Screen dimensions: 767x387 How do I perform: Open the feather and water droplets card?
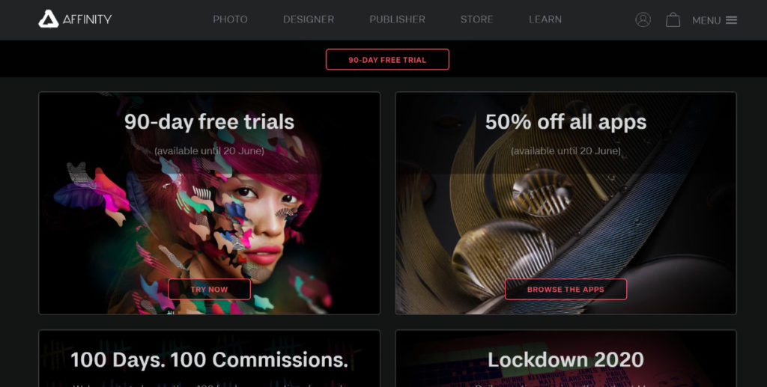(x=566, y=204)
